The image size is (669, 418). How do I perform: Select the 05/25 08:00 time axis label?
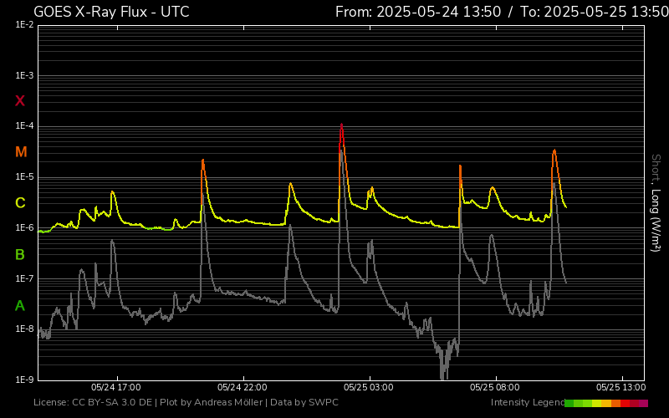495,388
